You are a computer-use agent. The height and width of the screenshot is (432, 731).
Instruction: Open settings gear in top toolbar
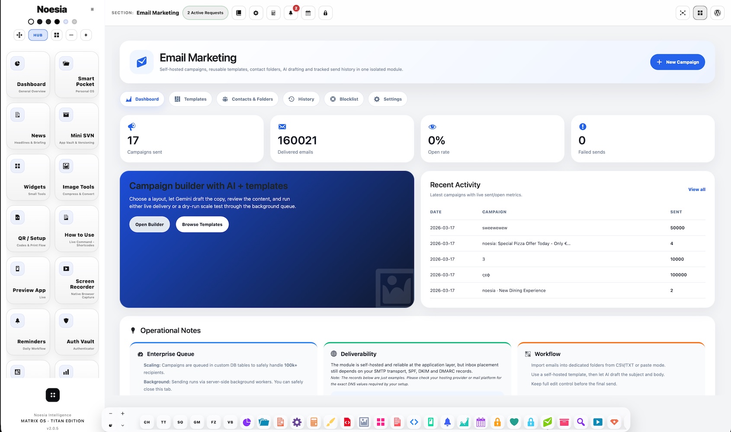click(256, 13)
